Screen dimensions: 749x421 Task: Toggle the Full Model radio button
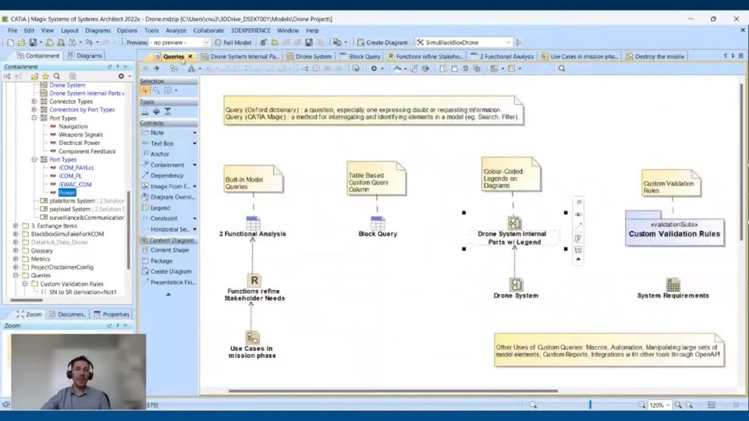[x=218, y=42]
